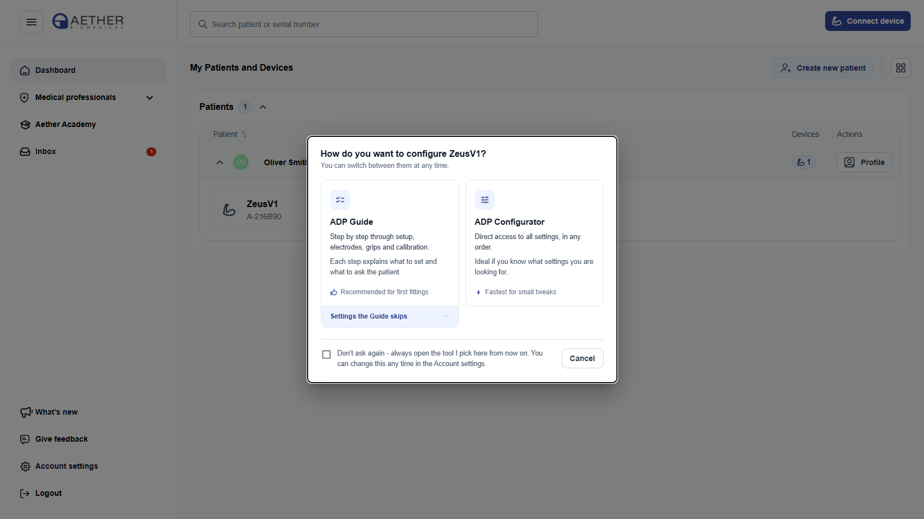Click the Settings the Guide skips chevron
This screenshot has height=519, width=924.
coord(446,316)
